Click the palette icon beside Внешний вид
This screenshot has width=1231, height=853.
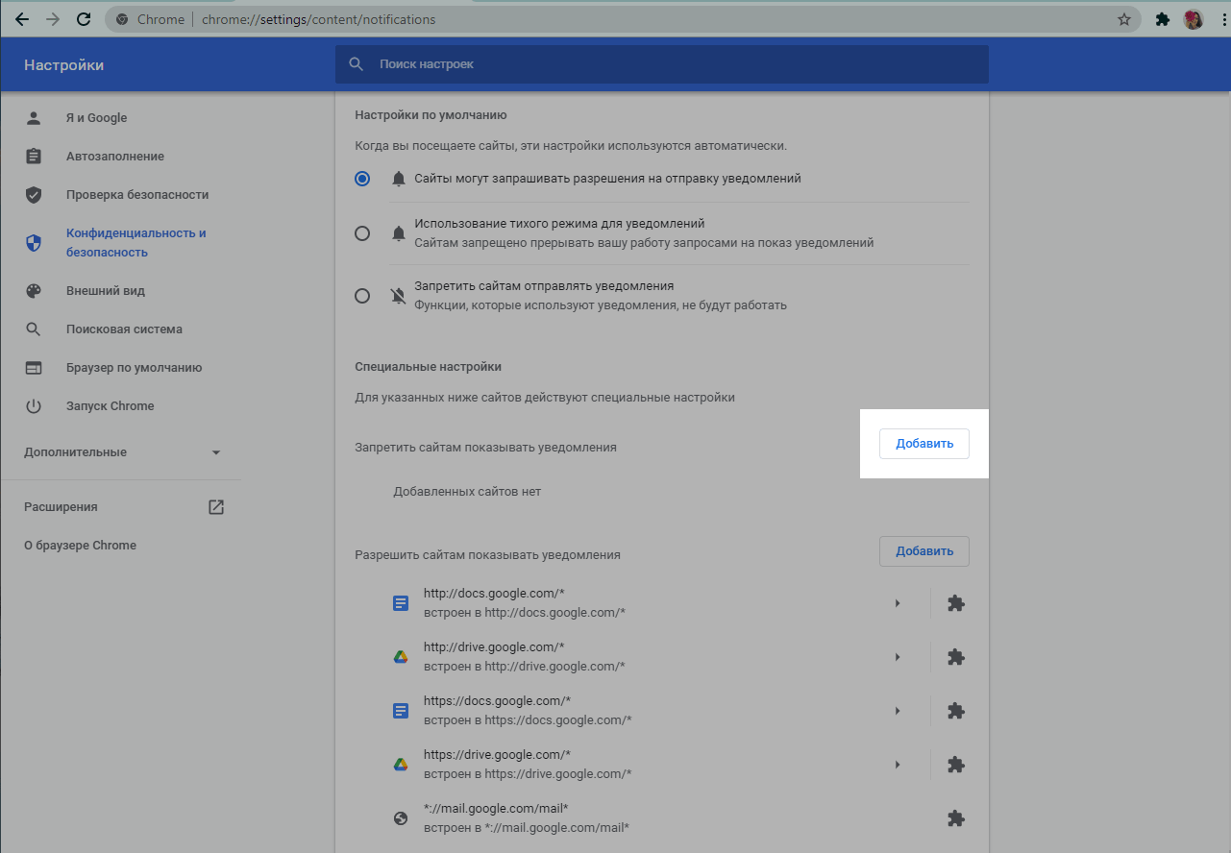pos(34,291)
